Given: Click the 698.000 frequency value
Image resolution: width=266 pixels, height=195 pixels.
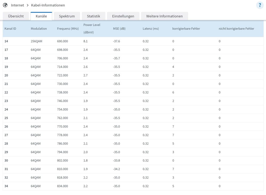Looking at the screenshot, I should pyautogui.click(x=62, y=50).
